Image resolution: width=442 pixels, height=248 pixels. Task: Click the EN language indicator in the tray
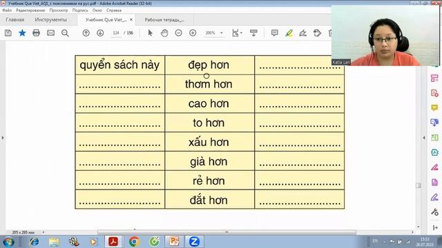(x=375, y=241)
